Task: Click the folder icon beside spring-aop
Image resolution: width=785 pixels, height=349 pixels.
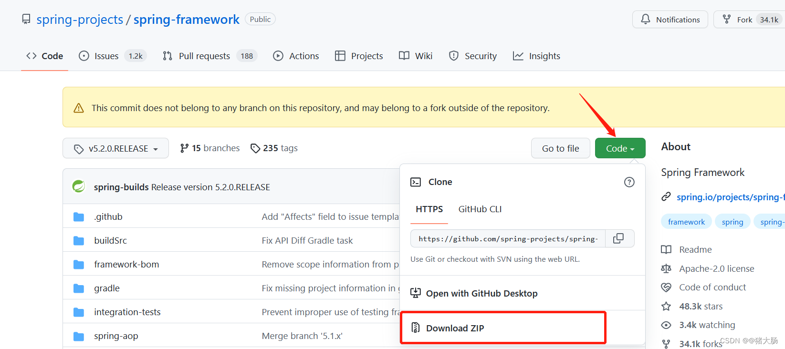Action: coord(79,336)
